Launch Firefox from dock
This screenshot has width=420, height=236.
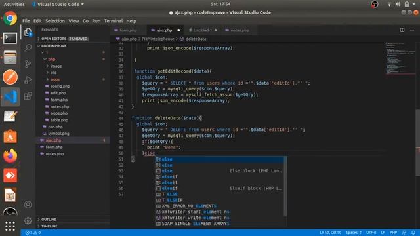pyautogui.click(x=10, y=156)
